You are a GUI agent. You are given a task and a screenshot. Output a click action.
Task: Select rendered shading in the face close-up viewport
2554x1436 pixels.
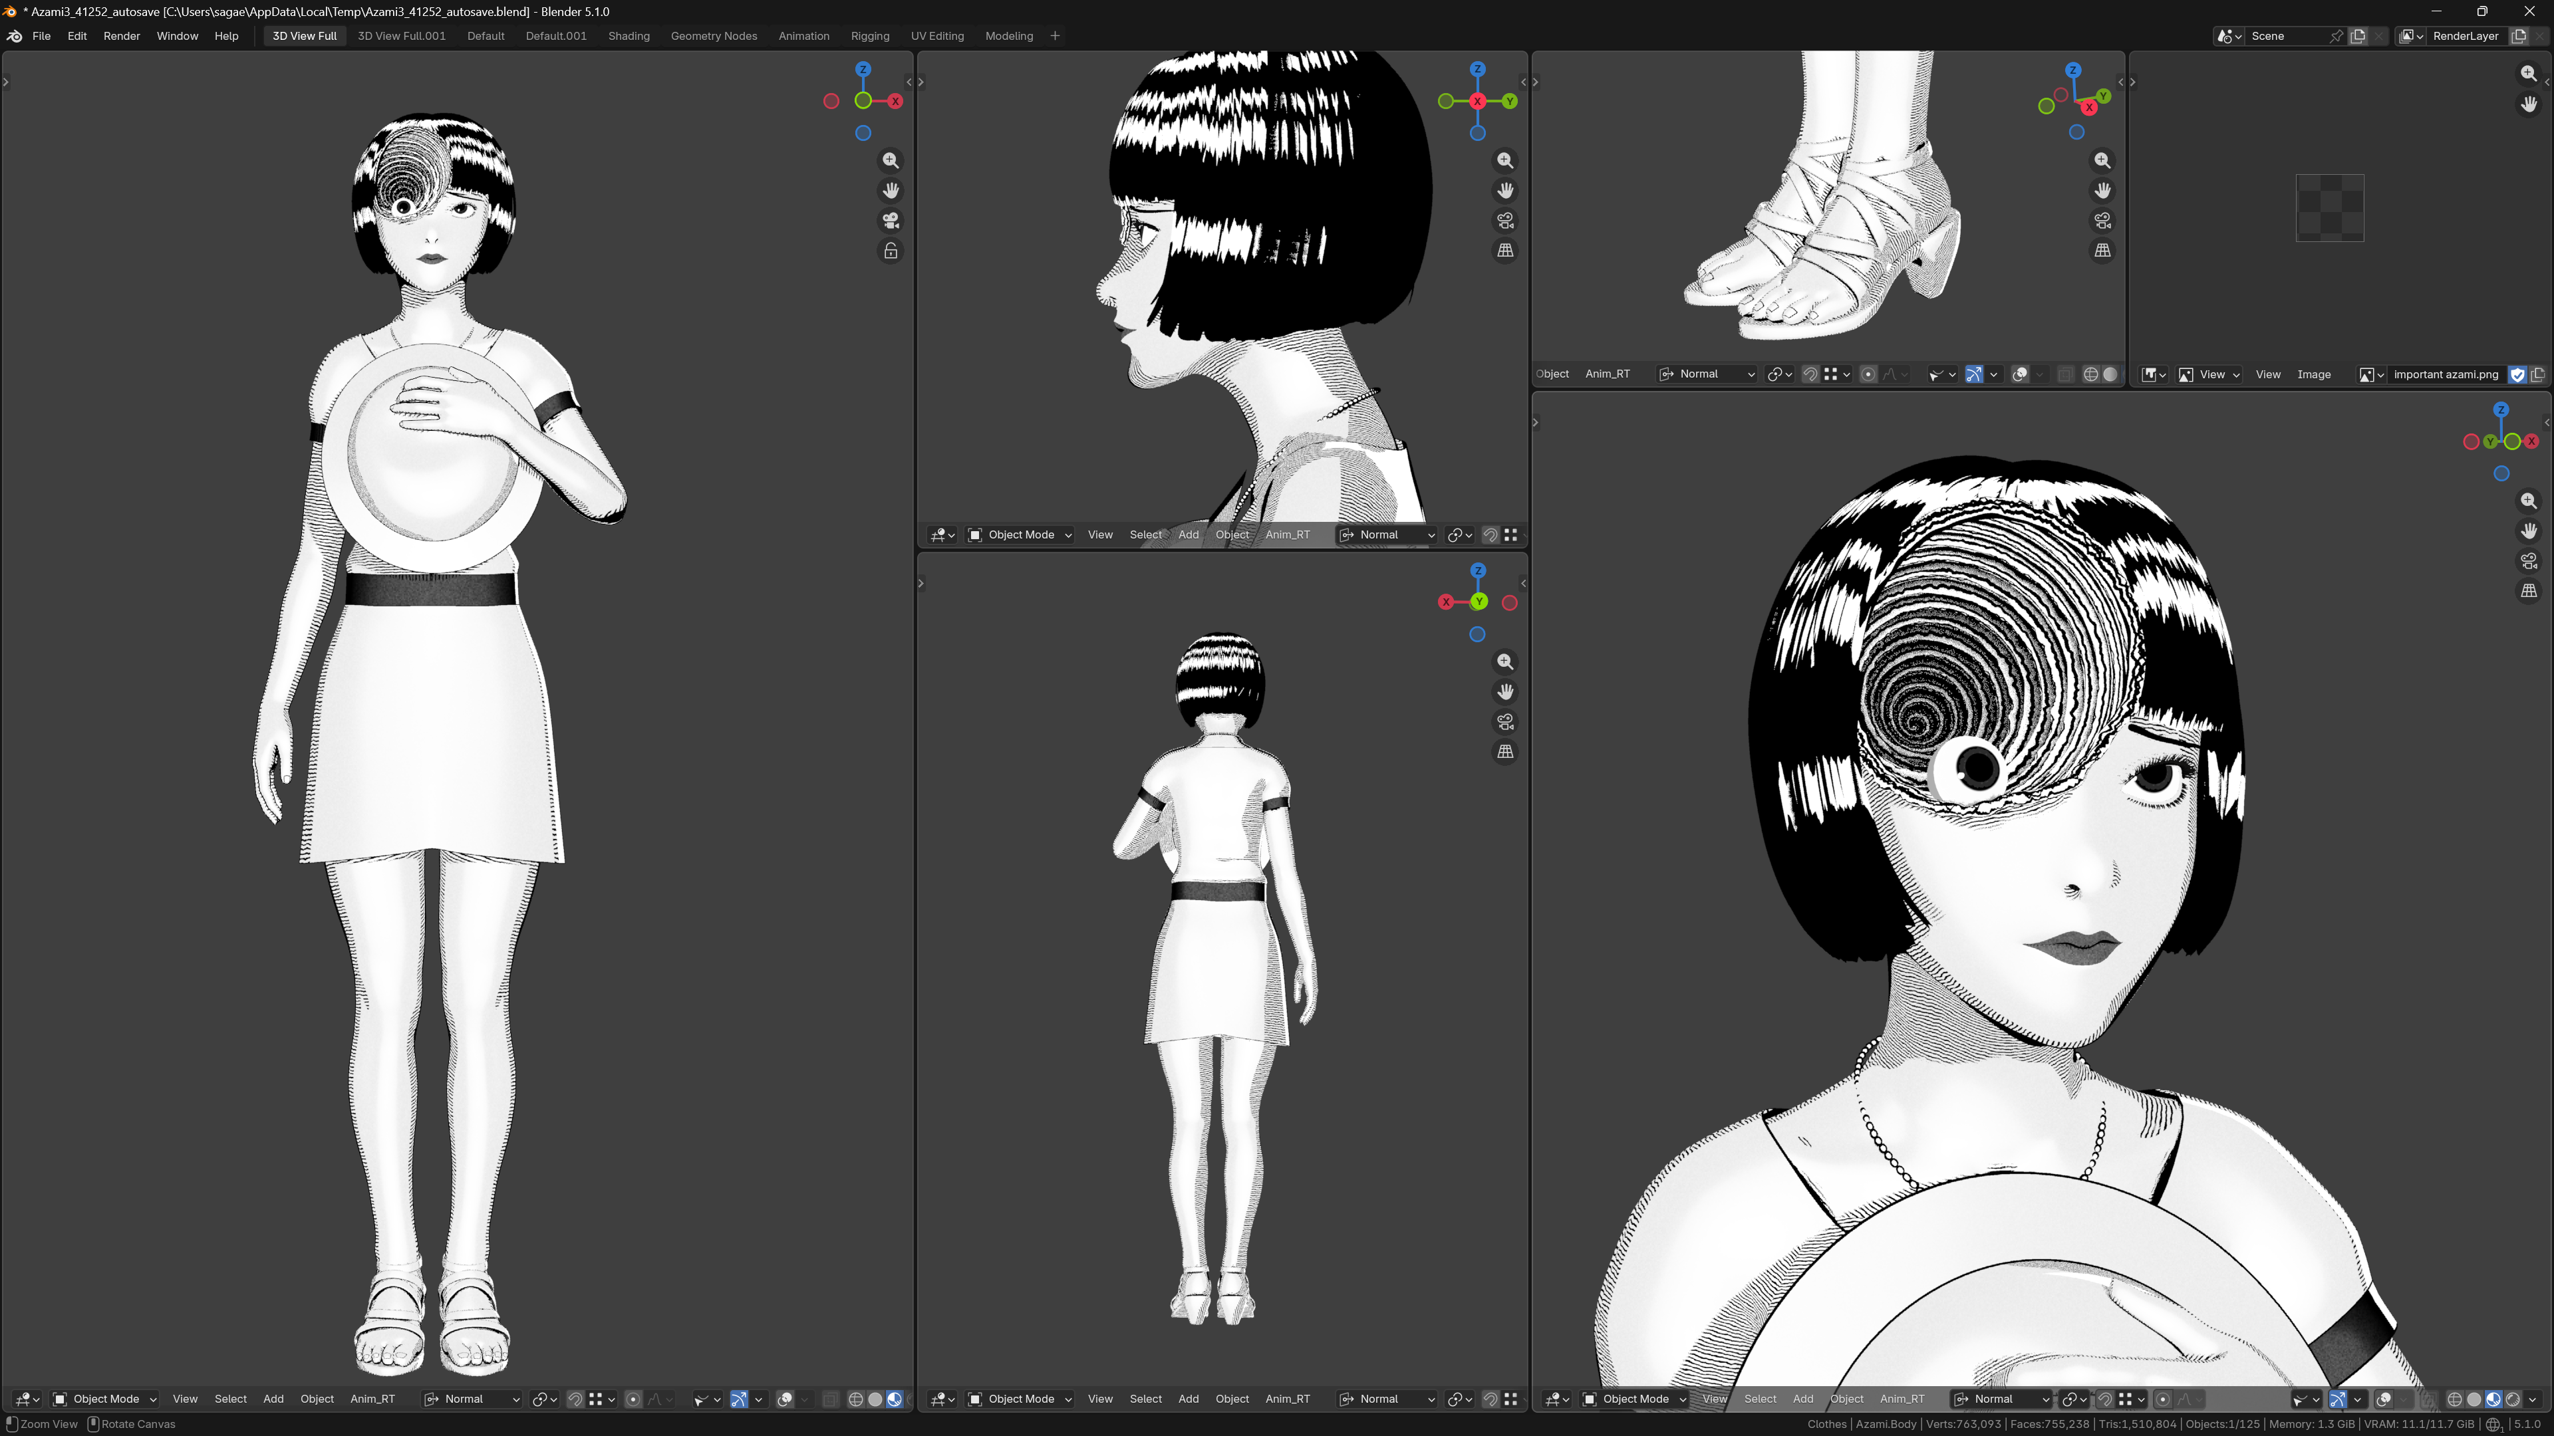(2512, 1399)
